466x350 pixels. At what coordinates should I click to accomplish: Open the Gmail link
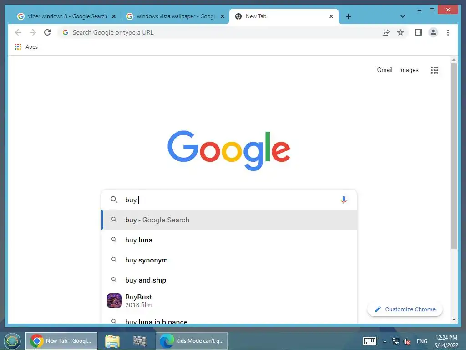(385, 70)
